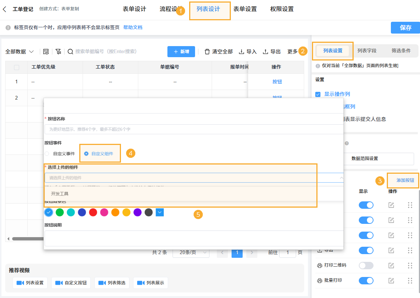The image size is (420, 298).
Task: Open the filter funnel icon next to search
Action: click(58, 52)
